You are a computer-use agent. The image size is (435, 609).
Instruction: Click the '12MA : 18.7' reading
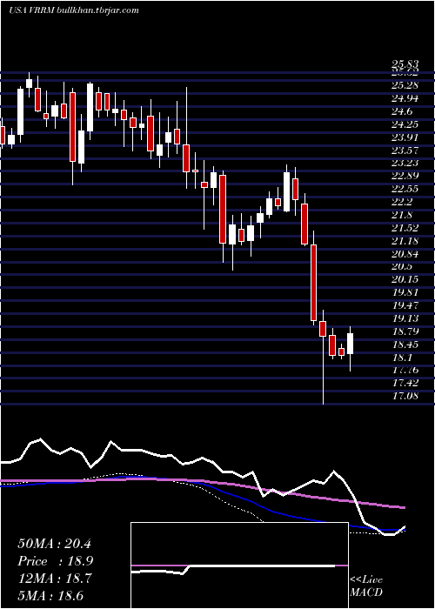tap(54, 579)
